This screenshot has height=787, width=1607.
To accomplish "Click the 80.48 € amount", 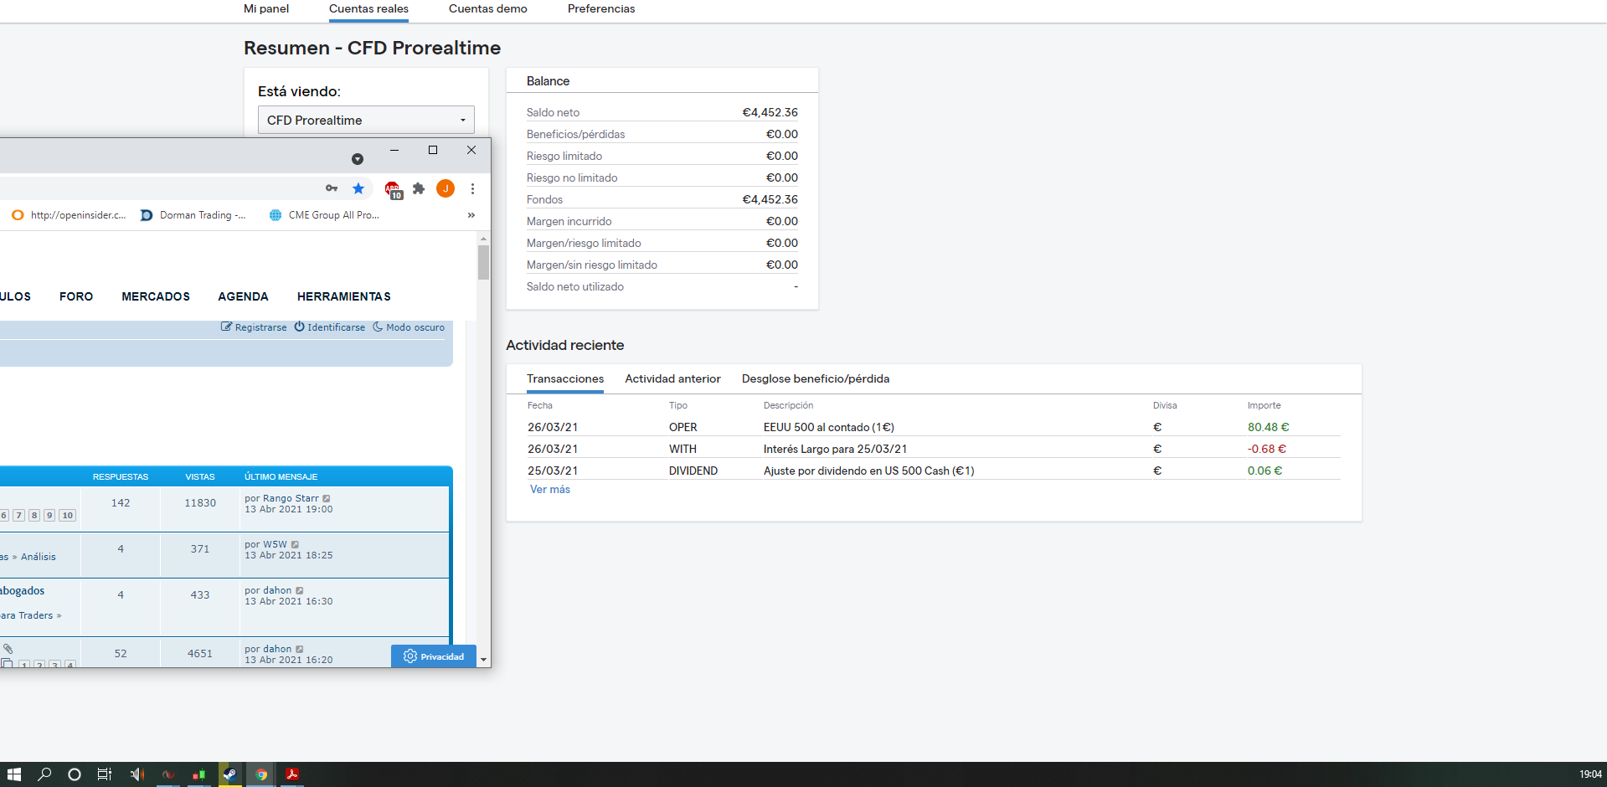I will tap(1269, 427).
